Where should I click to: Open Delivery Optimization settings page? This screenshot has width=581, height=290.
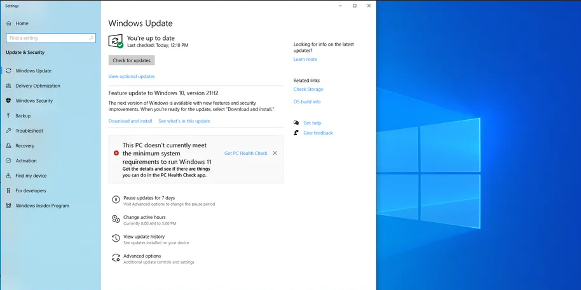[38, 86]
